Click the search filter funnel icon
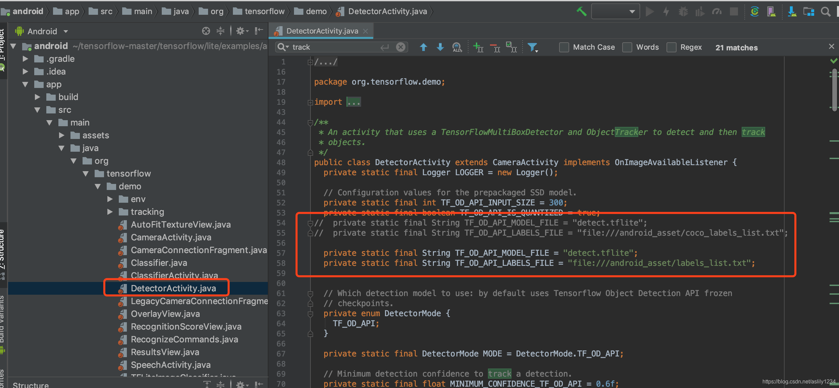839x388 pixels. click(532, 47)
